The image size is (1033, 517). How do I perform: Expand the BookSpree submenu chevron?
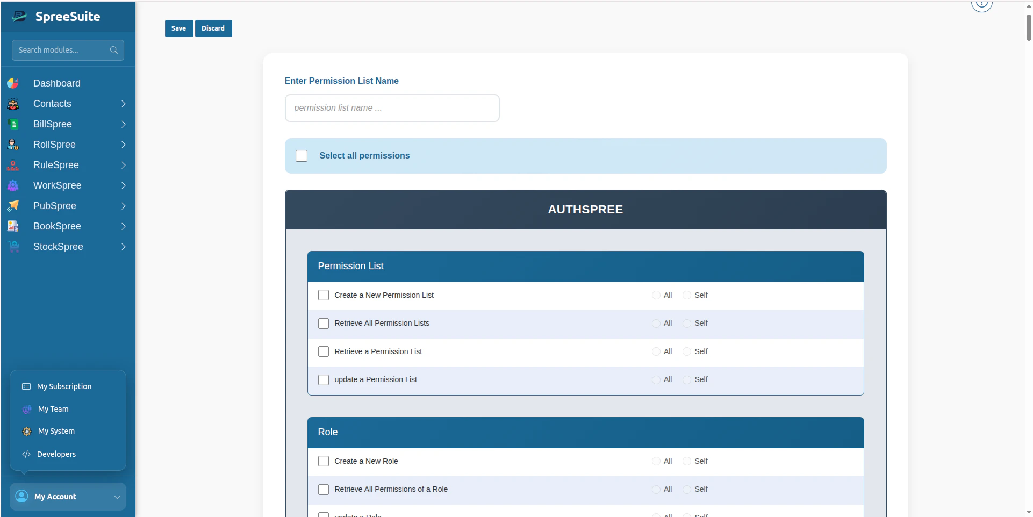(124, 226)
